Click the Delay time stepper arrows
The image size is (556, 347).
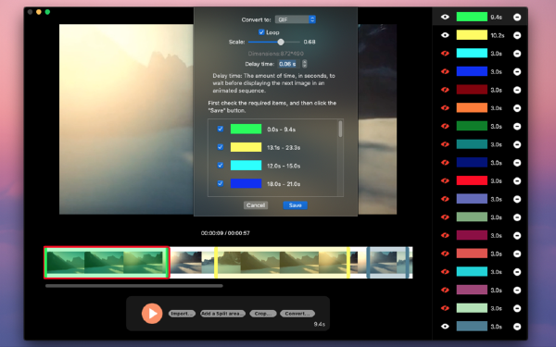pos(304,64)
